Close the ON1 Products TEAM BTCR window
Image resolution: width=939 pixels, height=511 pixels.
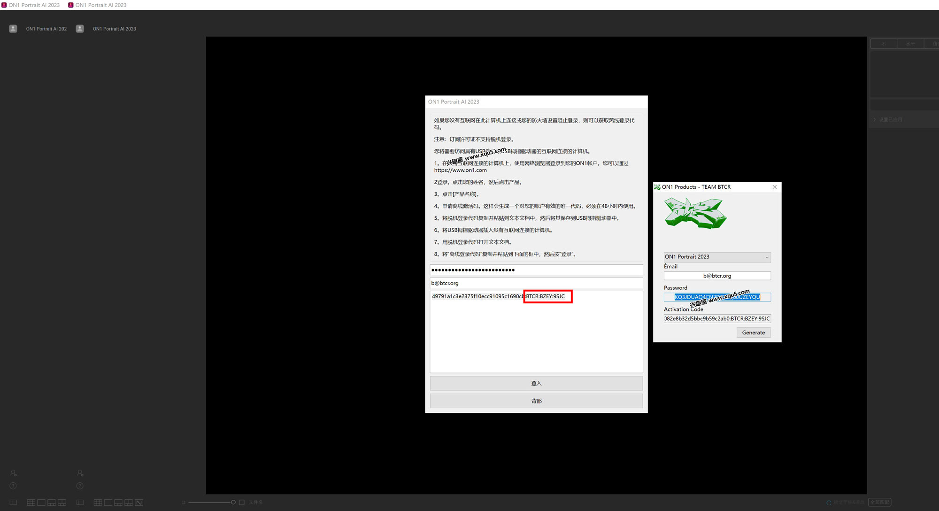click(x=775, y=187)
